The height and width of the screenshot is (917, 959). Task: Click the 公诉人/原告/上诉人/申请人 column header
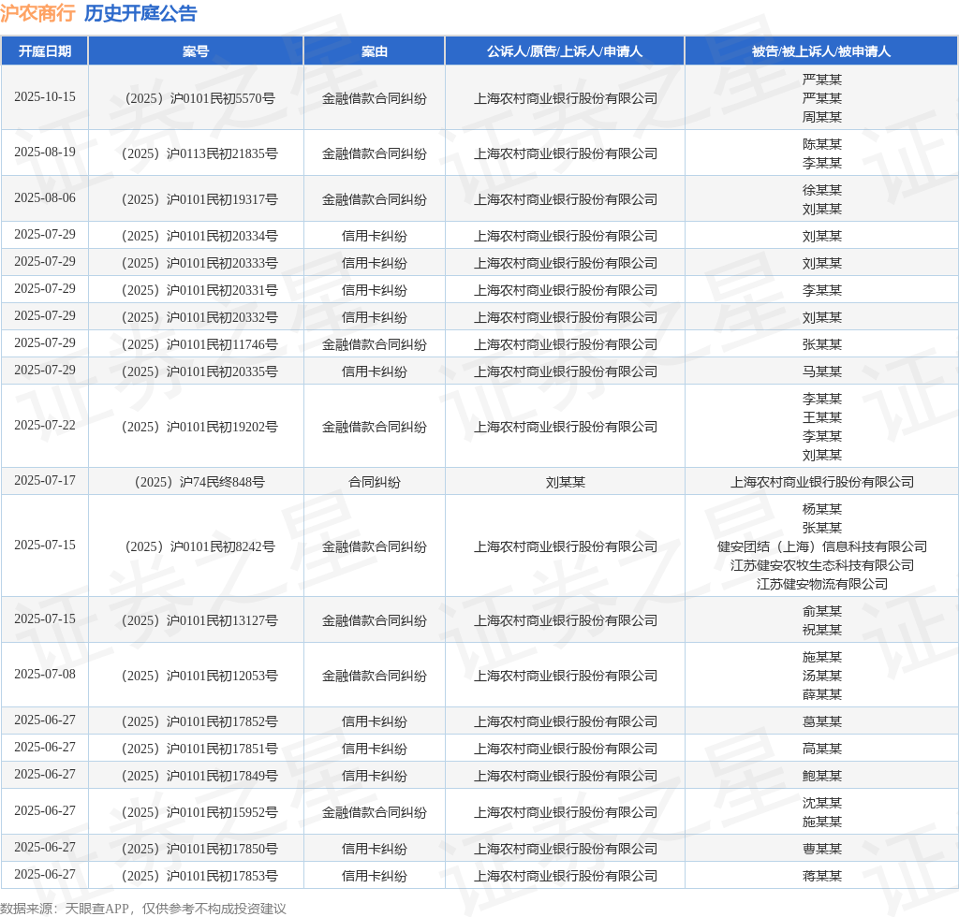click(565, 51)
